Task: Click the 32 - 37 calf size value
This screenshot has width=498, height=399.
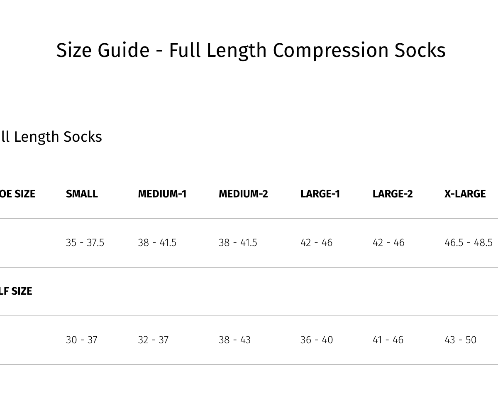Action: 153,340
